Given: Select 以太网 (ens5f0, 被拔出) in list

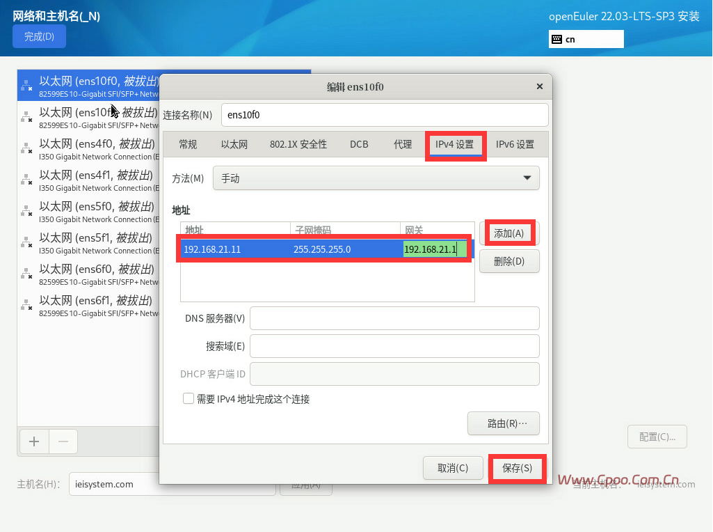Looking at the screenshot, I should click(x=88, y=212).
